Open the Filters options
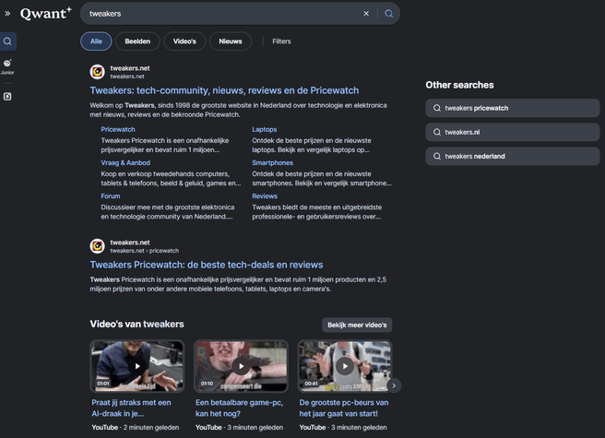Image resolution: width=605 pixels, height=438 pixels. [281, 41]
